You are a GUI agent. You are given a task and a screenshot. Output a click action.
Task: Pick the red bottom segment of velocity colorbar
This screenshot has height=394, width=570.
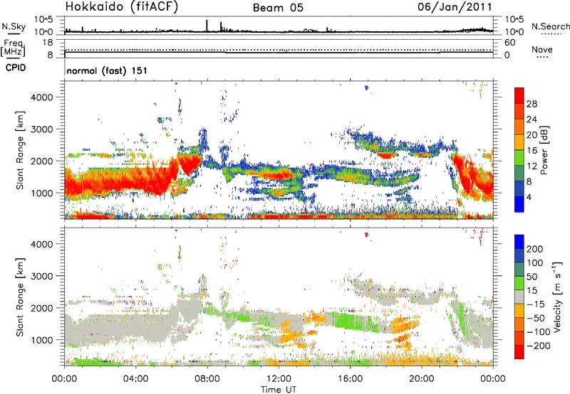click(519, 352)
